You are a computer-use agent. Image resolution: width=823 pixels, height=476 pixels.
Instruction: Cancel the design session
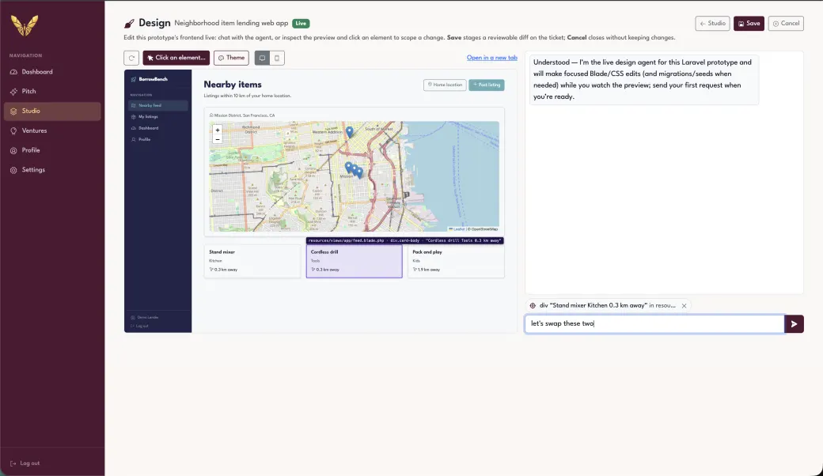point(786,24)
